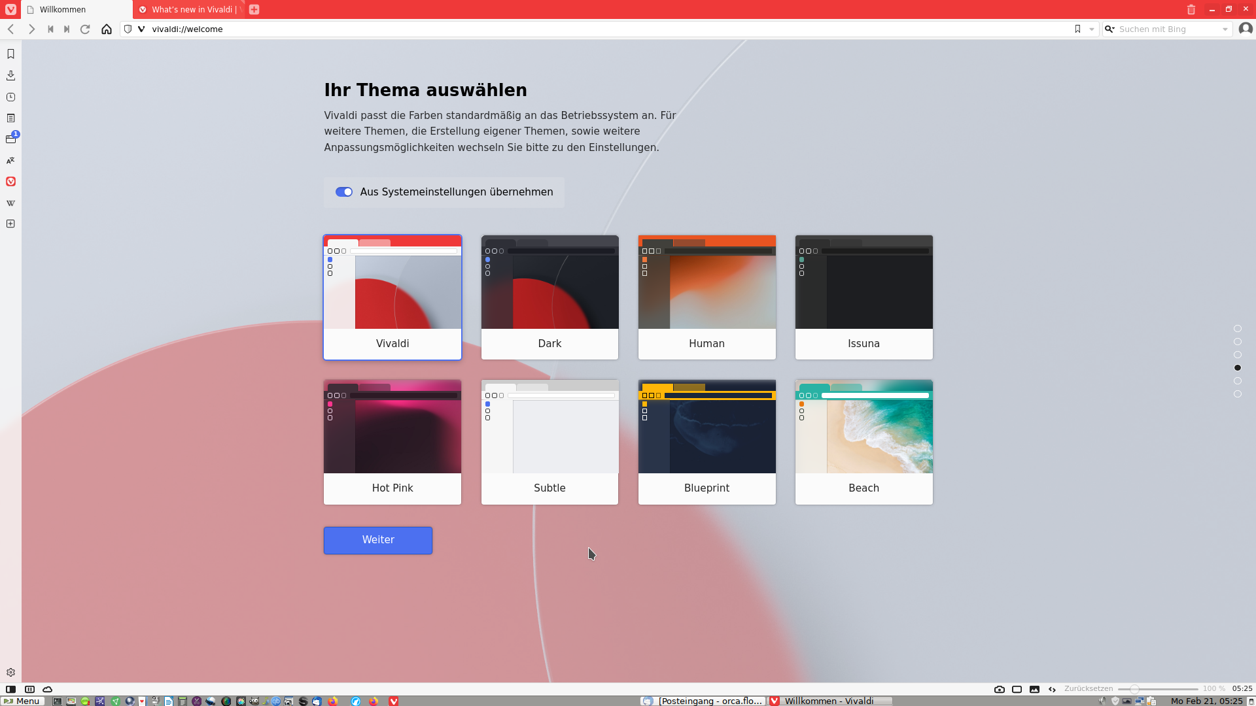Open sync cloud status icon
This screenshot has width=1256, height=706.
(x=48, y=689)
